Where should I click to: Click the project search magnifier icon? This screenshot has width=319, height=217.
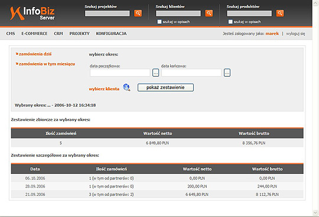point(138,14)
